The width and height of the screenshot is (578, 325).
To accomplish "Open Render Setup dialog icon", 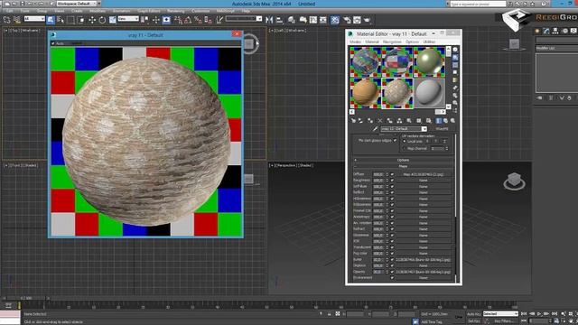I will pyautogui.click(x=347, y=20).
